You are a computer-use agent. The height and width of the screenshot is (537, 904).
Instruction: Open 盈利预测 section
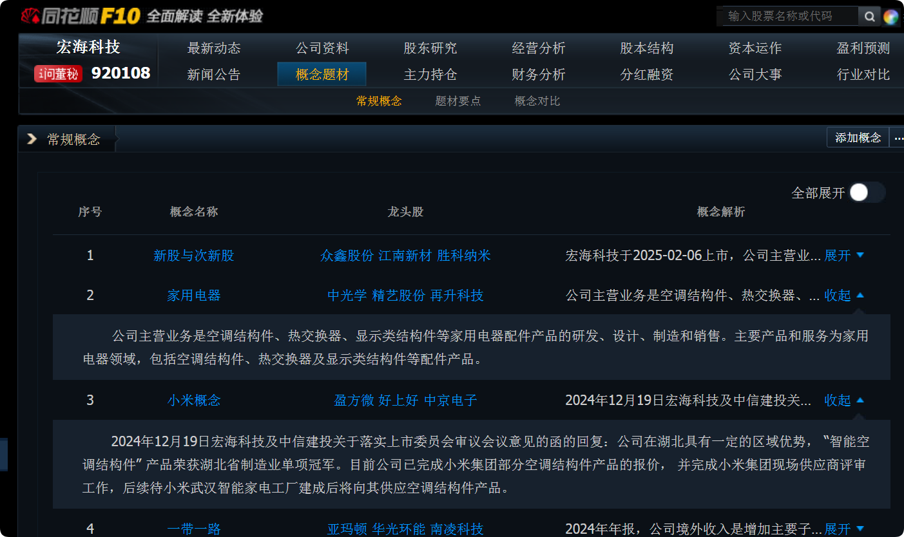tap(863, 48)
